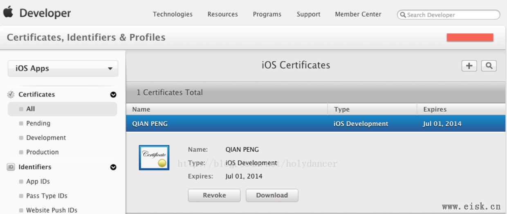Open the Member Center menu item
Screen dimensions: 507x214
click(358, 14)
